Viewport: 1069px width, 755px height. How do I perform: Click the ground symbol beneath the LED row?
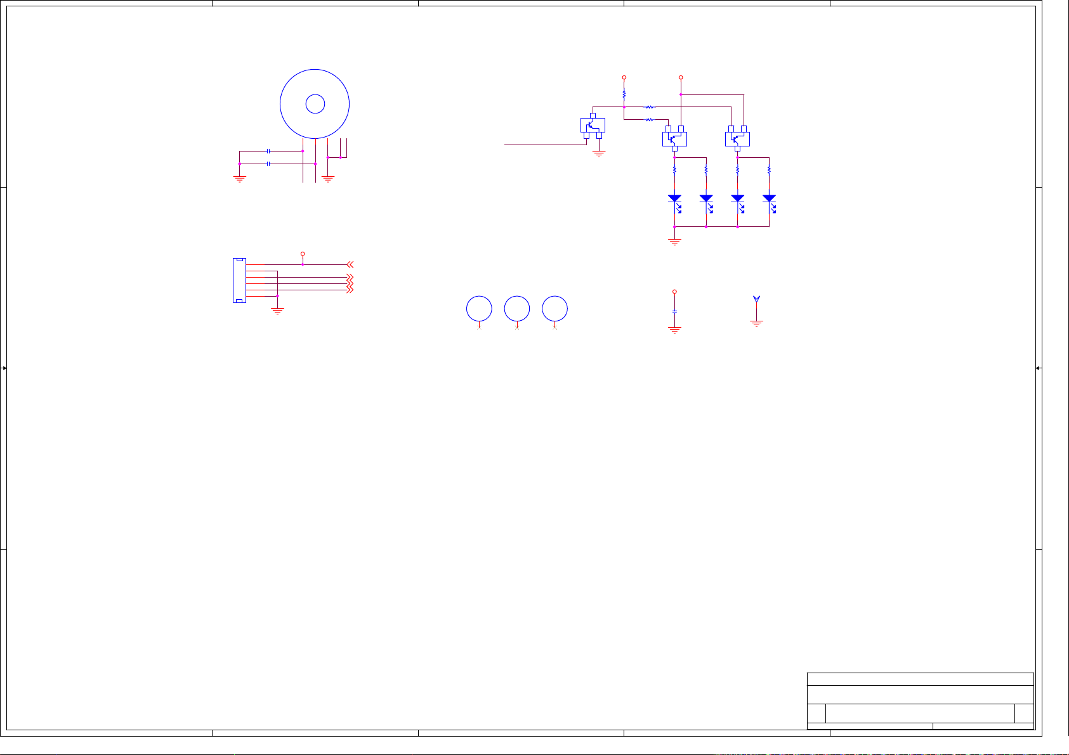coord(674,242)
